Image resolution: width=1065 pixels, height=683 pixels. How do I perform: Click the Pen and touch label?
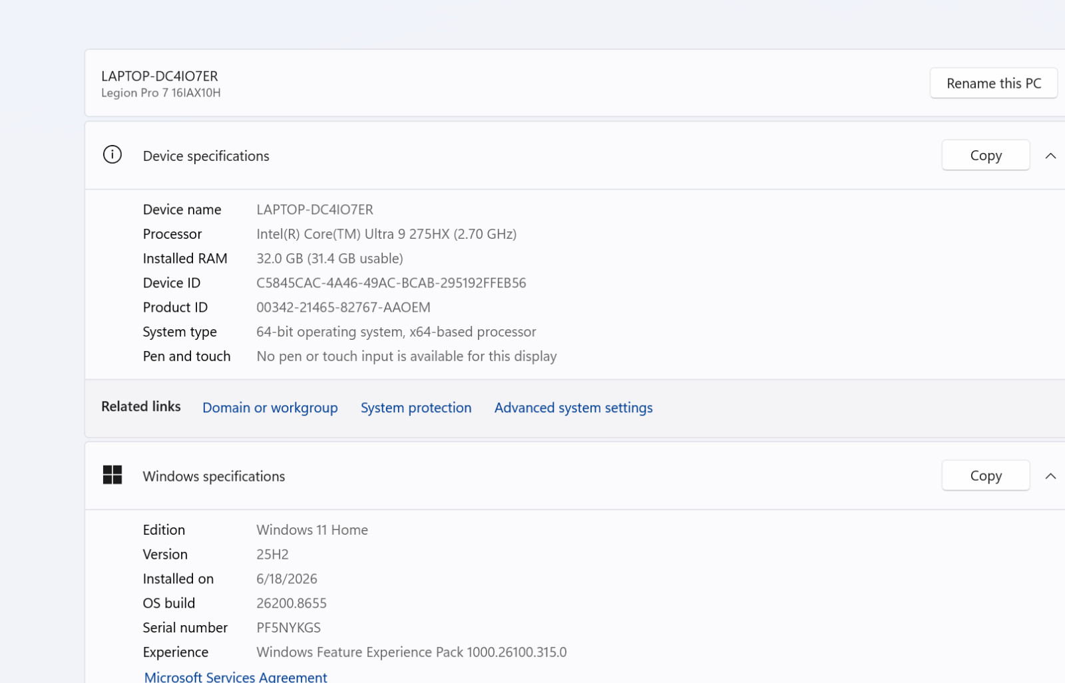186,356
